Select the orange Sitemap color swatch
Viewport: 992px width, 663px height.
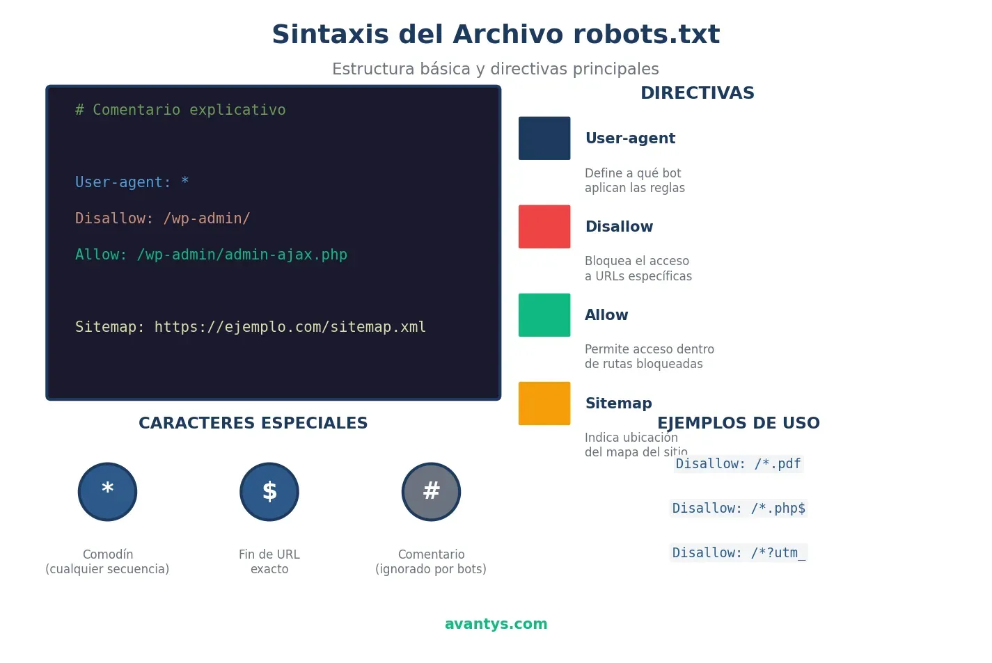point(544,404)
